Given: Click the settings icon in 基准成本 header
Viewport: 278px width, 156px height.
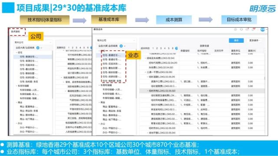Looking at the screenshot, I should [x=235, y=29].
